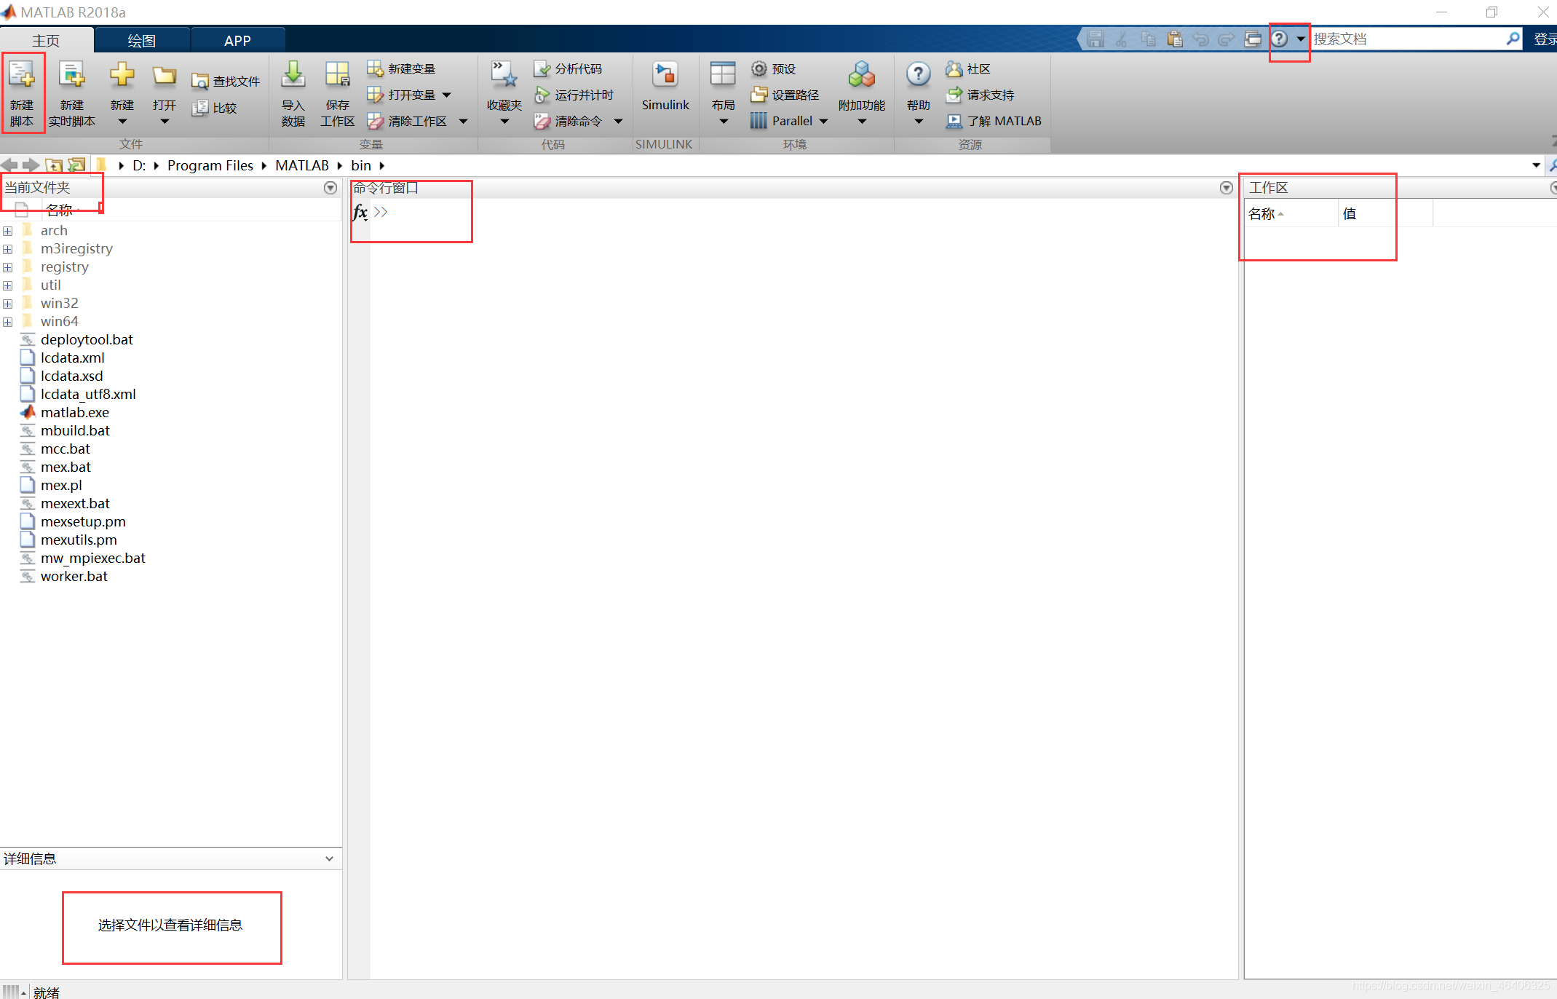1557x999 pixels.
Task: Open the Open (打开) file button
Action: pyautogui.click(x=165, y=92)
